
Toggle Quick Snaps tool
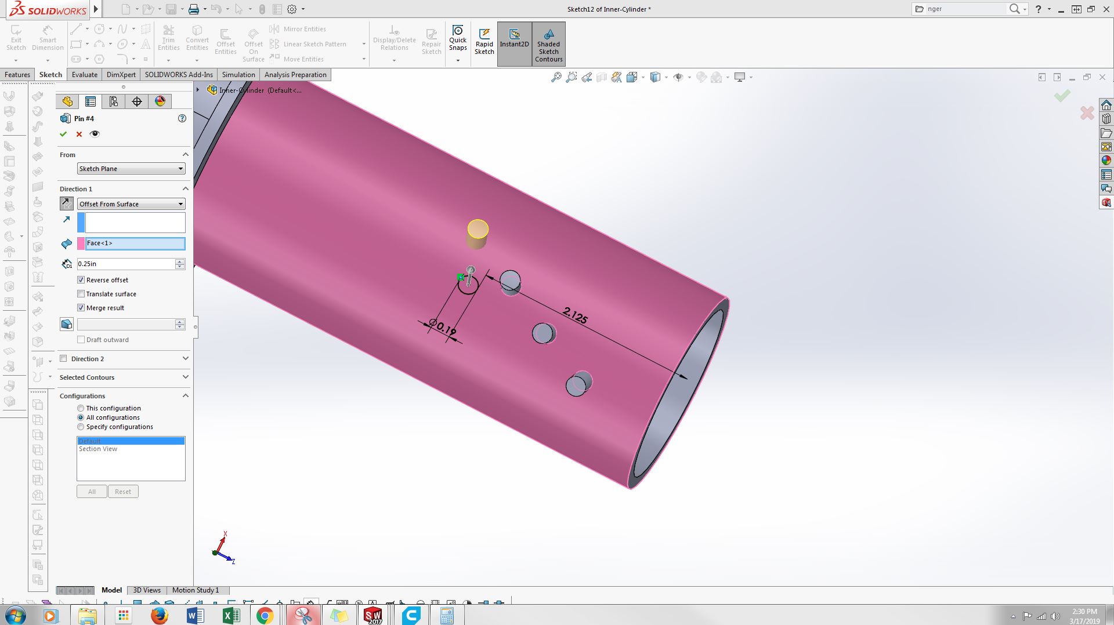tap(458, 38)
